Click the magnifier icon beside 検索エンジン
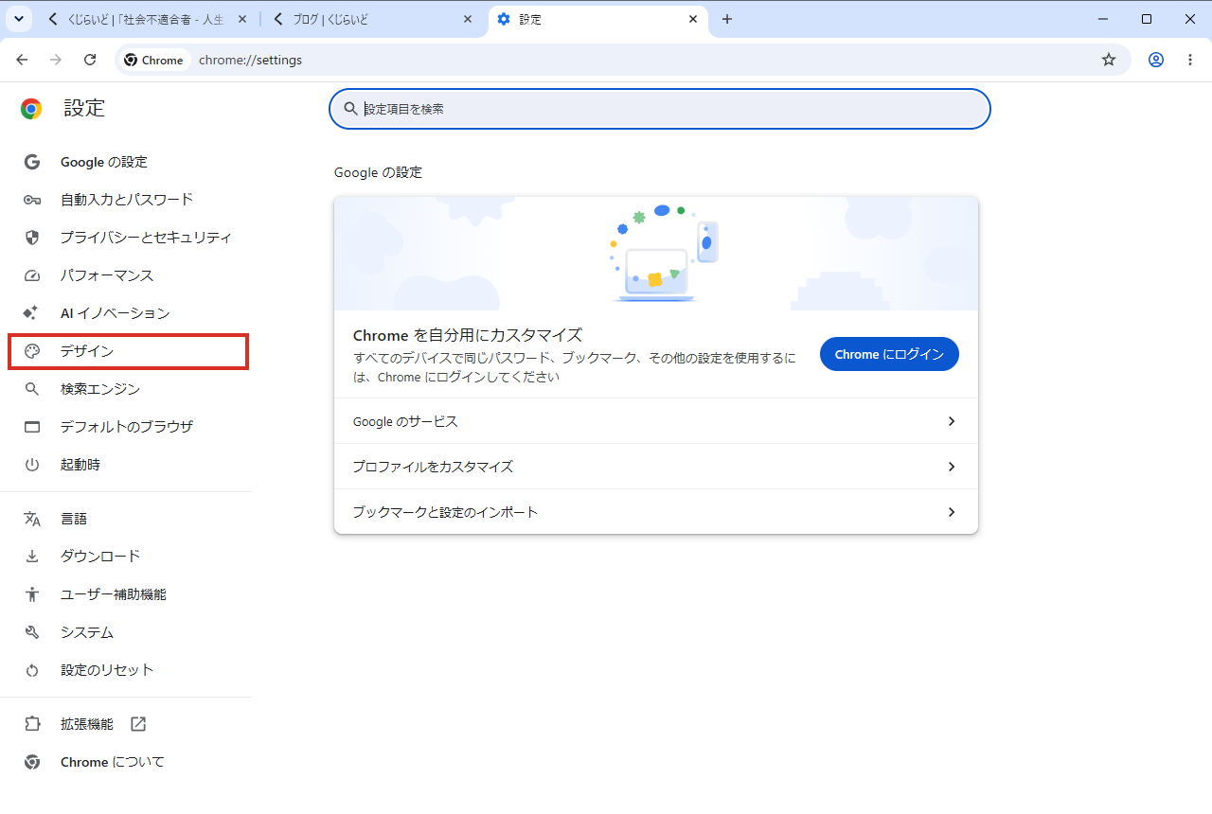This screenshot has height=814, width=1212. click(32, 389)
